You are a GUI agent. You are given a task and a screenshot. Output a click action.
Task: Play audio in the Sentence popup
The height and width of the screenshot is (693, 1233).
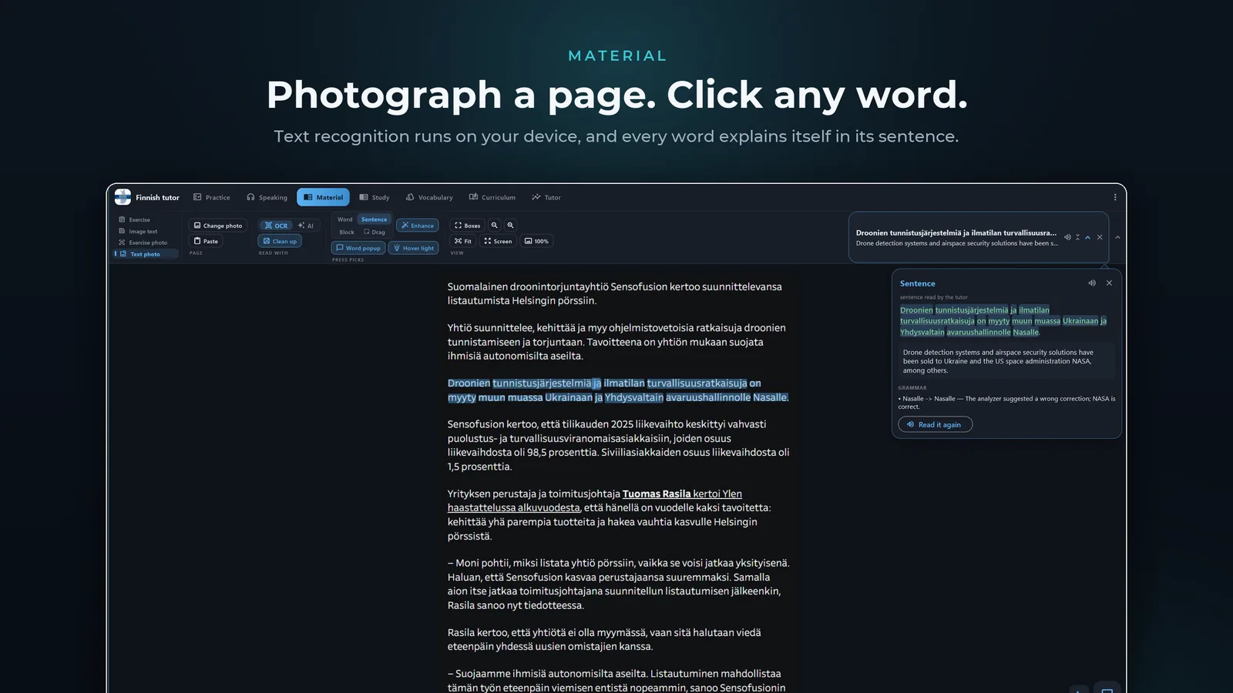tap(1092, 283)
